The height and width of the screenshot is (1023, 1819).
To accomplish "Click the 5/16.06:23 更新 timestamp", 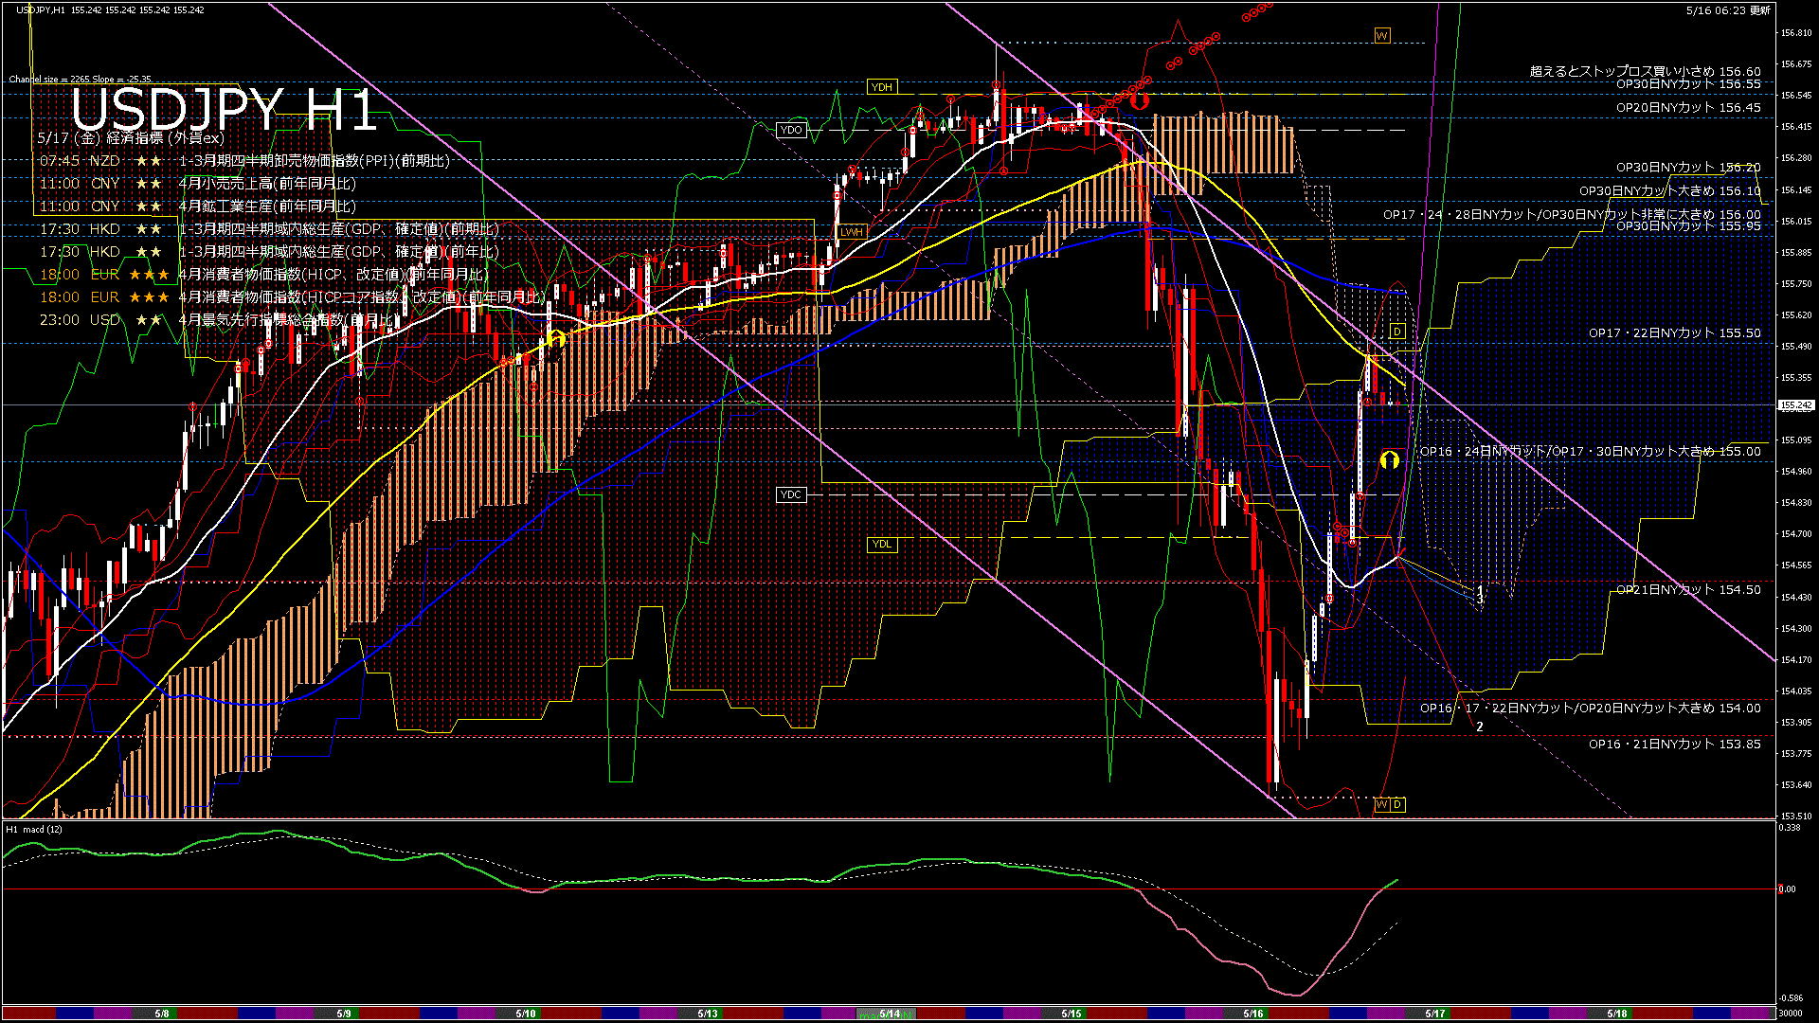I will pyautogui.click(x=1729, y=10).
